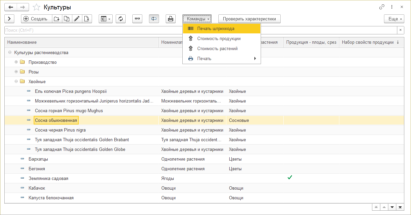Click the search field (Ctrl+F)
The image size is (411, 215).
[x=200, y=30]
